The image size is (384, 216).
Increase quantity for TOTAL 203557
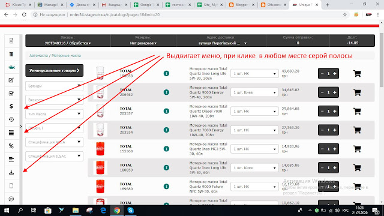tap(335, 111)
